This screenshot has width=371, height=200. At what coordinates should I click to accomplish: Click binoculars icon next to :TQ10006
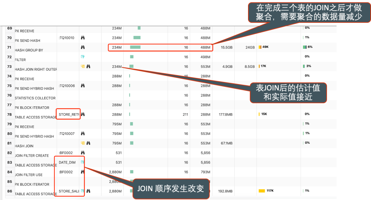(83, 85)
